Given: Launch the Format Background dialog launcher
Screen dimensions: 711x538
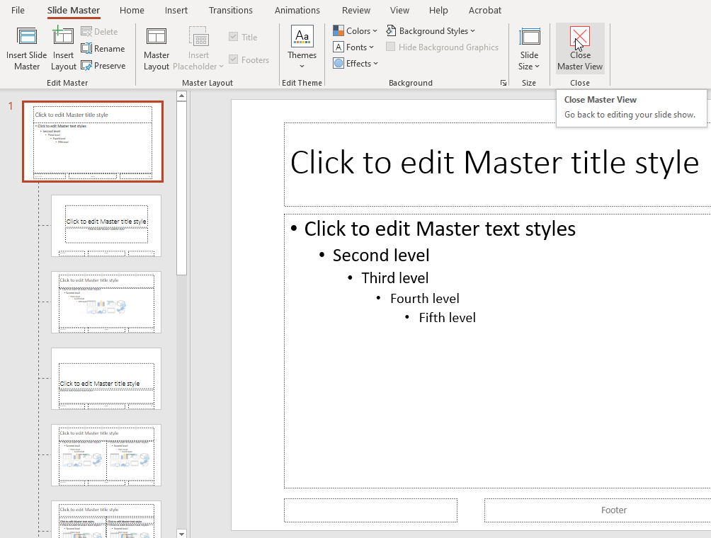Looking at the screenshot, I should 504,83.
